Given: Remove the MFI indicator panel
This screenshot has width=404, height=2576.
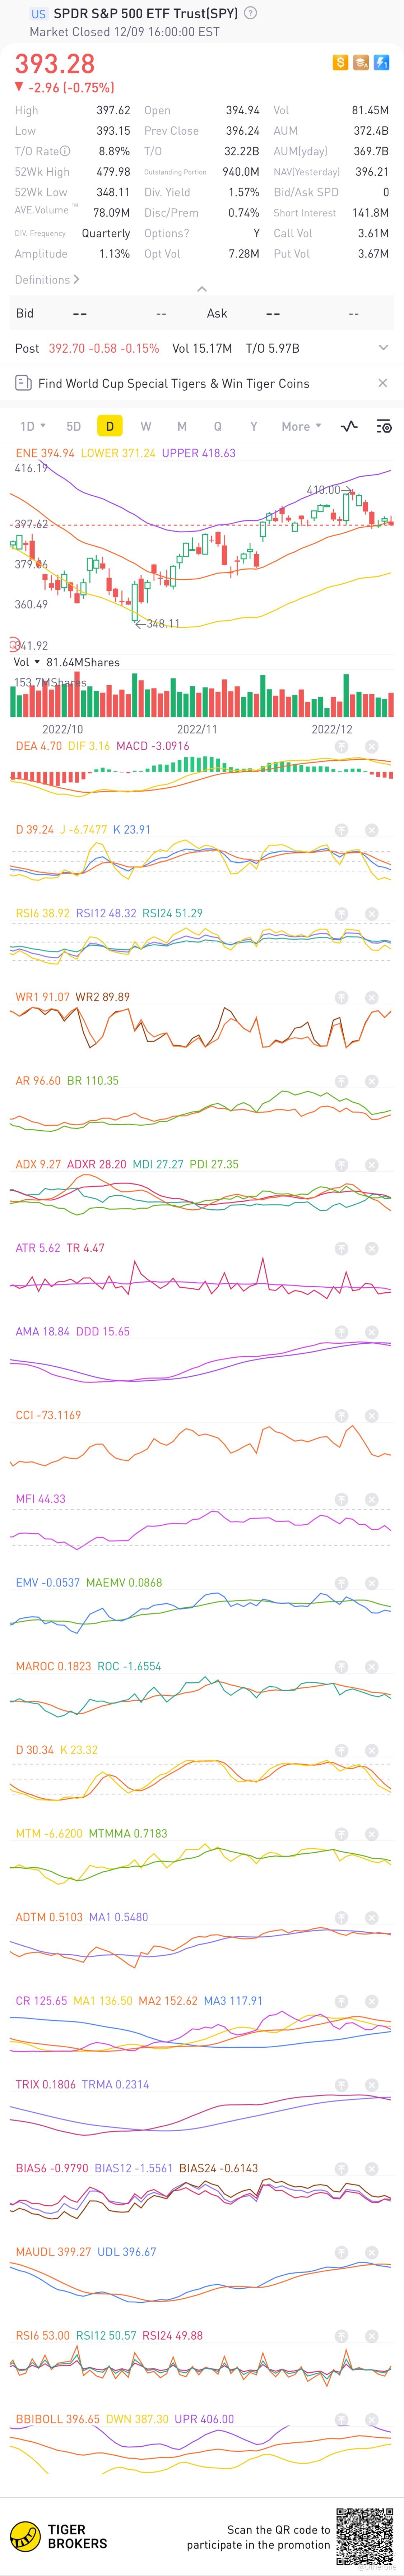Looking at the screenshot, I should pos(371,1498).
